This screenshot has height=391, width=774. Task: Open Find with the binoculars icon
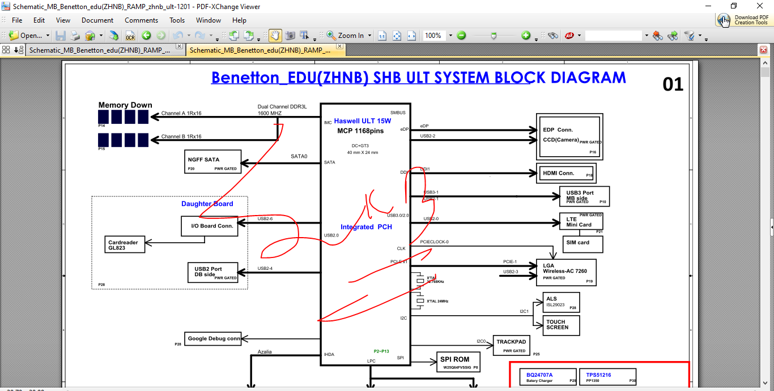pos(553,35)
